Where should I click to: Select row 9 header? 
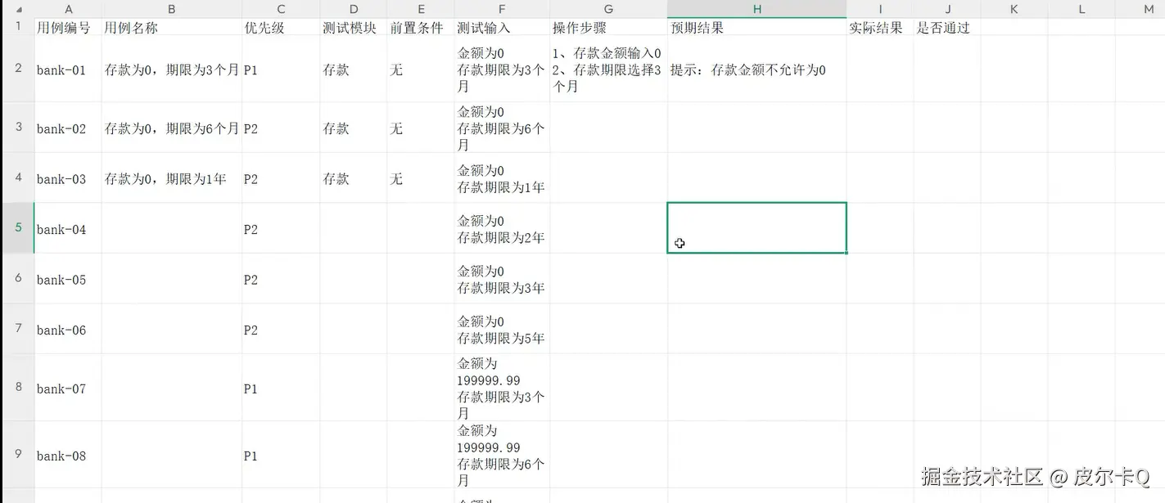tap(18, 455)
